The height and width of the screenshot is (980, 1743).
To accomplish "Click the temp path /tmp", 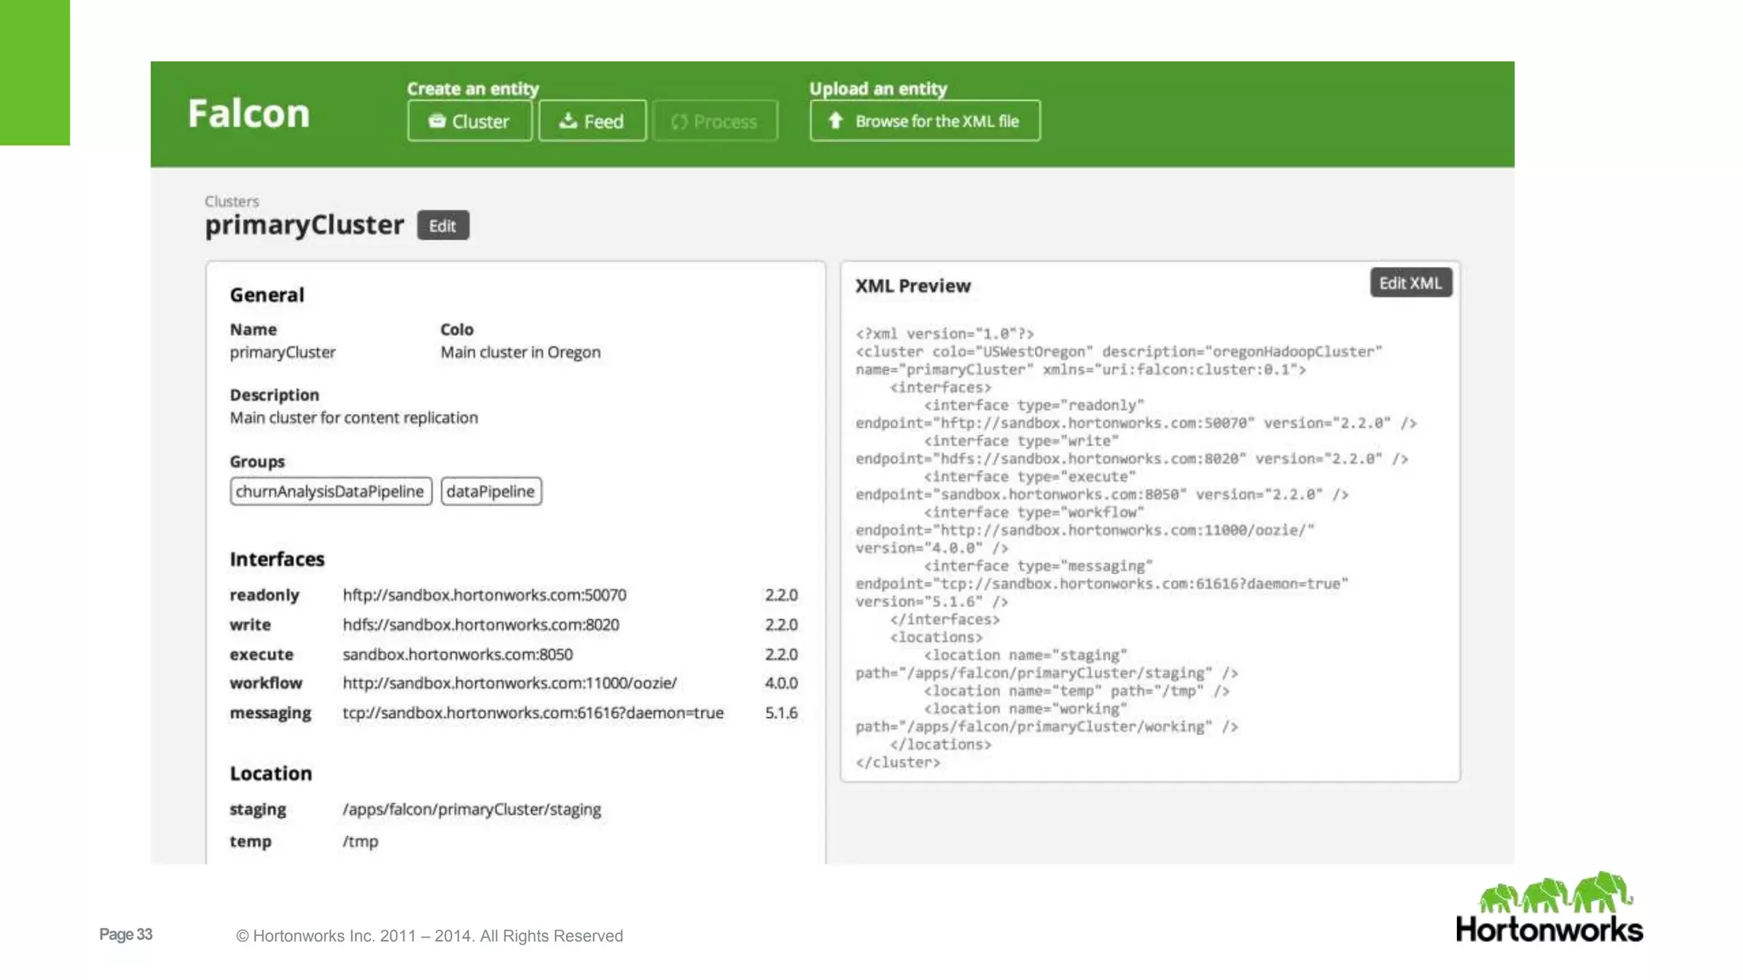I will coord(360,841).
